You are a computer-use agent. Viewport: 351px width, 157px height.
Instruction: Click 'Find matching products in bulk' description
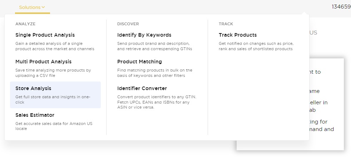154,73
